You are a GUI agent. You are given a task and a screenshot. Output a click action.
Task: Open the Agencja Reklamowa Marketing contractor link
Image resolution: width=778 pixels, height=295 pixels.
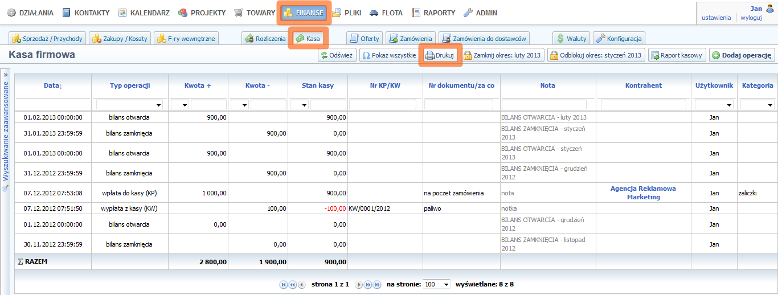click(x=643, y=192)
